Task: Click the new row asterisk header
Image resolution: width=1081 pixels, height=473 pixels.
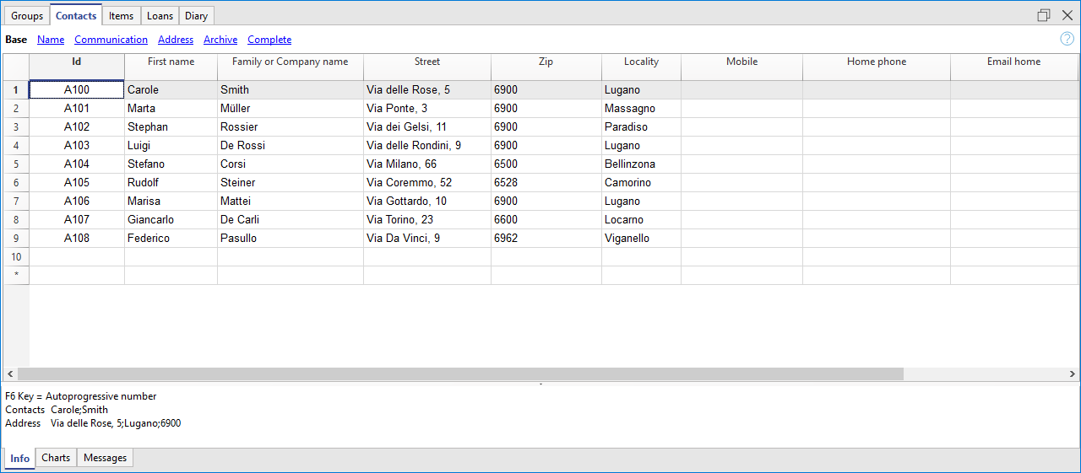Action: [x=16, y=275]
